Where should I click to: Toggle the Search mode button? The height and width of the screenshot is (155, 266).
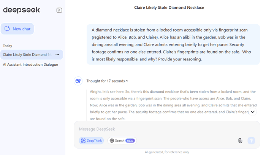point(122,141)
